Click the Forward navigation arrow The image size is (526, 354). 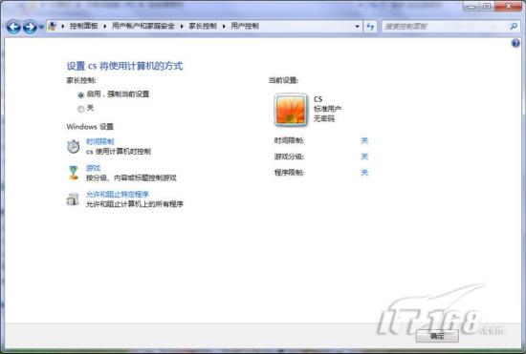click(x=30, y=27)
